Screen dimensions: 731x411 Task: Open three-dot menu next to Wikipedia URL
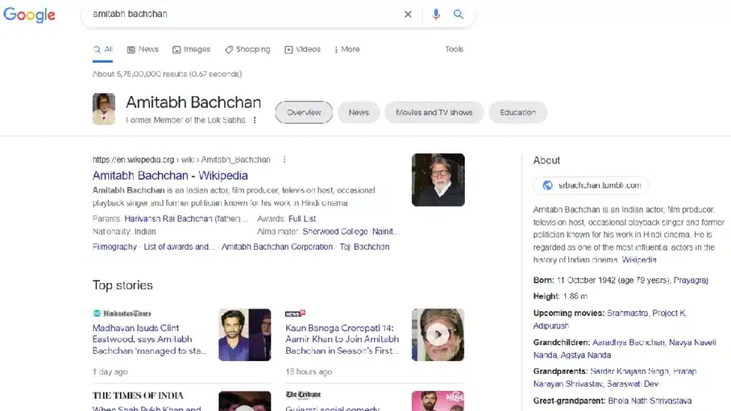click(x=284, y=159)
